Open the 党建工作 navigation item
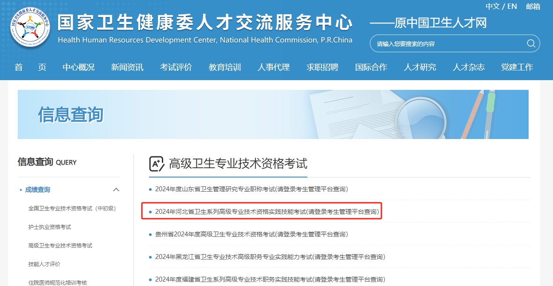The image size is (553, 286). [517, 67]
